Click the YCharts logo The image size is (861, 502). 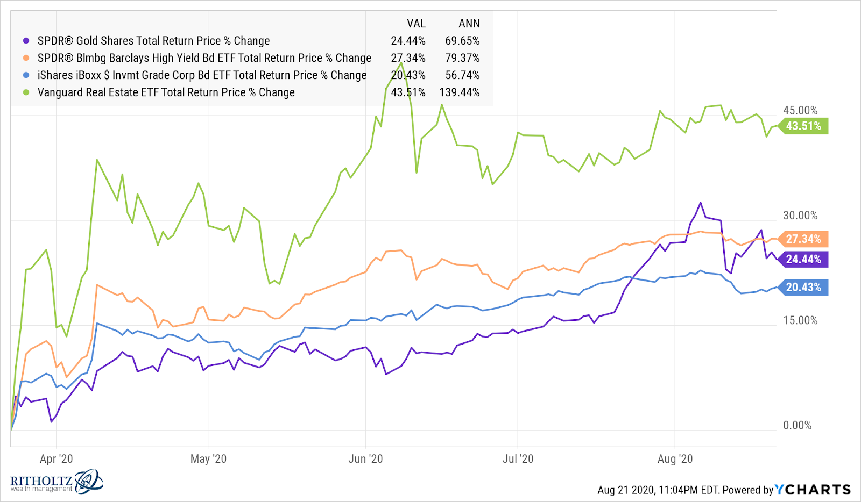coord(813,490)
